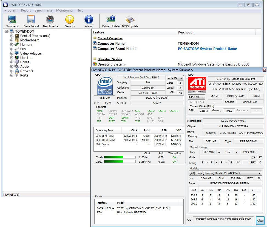Open the Summary toolbar icon
The height and width of the screenshot is (227, 267).
coord(12,19)
